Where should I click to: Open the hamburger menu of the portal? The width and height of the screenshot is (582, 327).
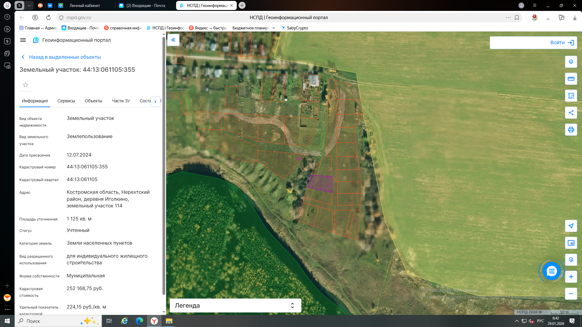pos(23,40)
